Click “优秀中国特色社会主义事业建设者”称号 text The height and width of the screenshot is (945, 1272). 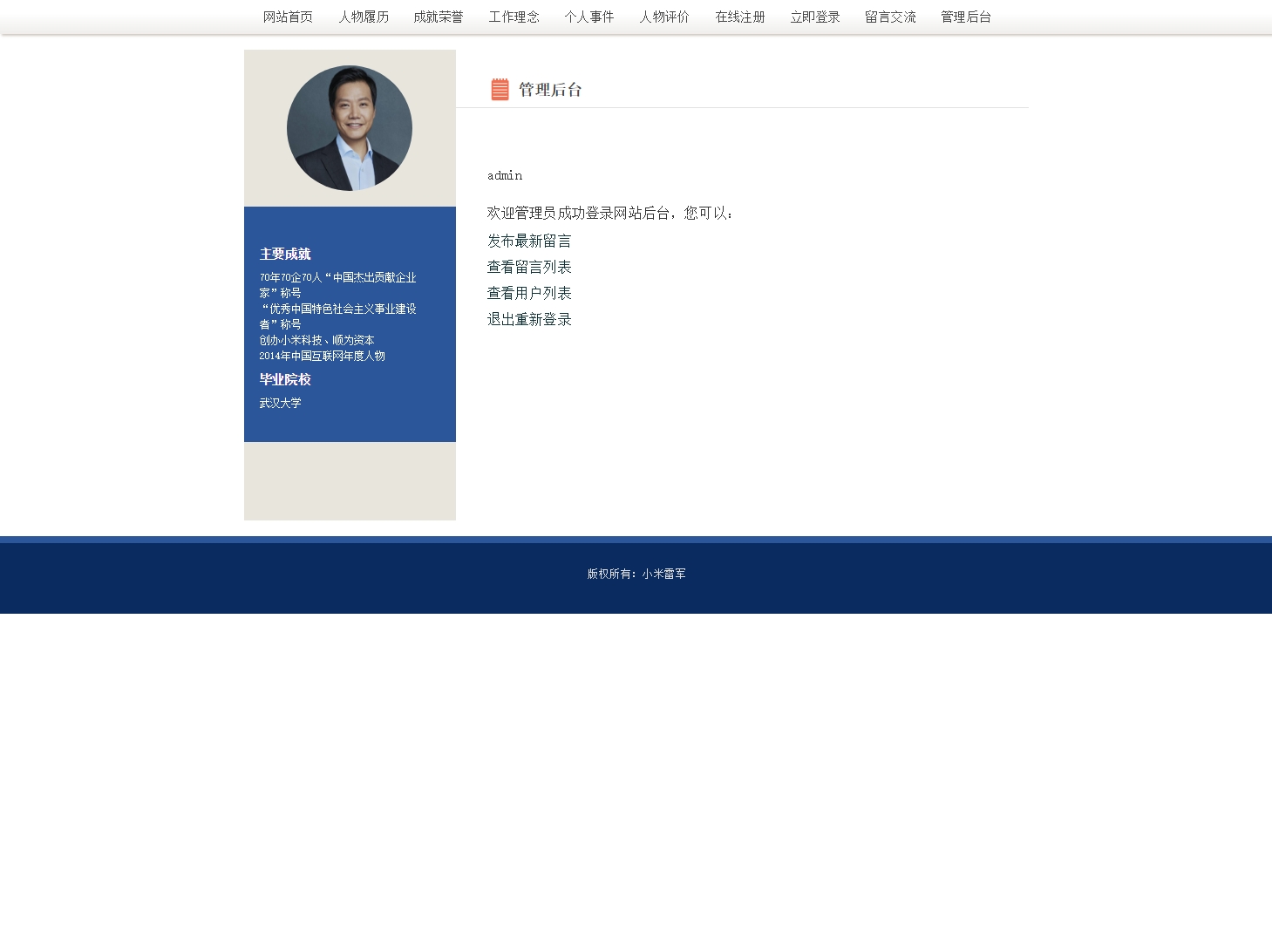(337, 316)
